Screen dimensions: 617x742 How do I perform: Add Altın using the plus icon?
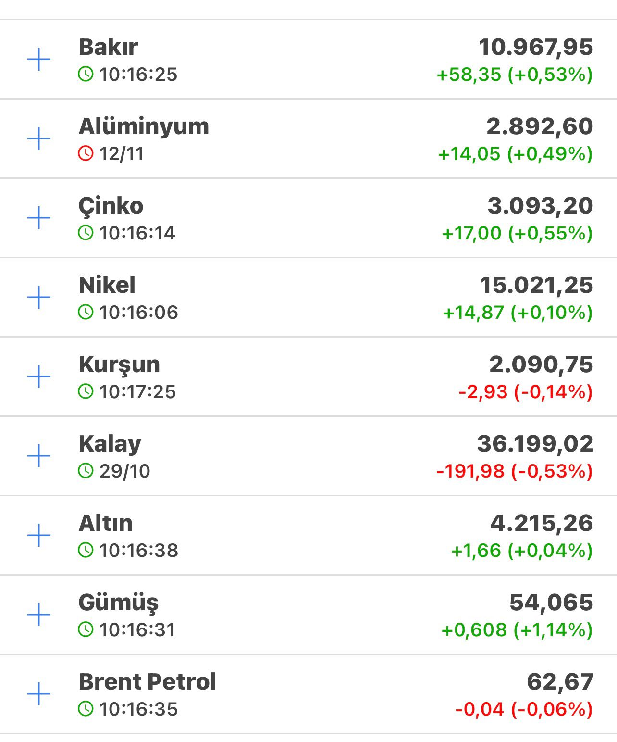point(39,535)
